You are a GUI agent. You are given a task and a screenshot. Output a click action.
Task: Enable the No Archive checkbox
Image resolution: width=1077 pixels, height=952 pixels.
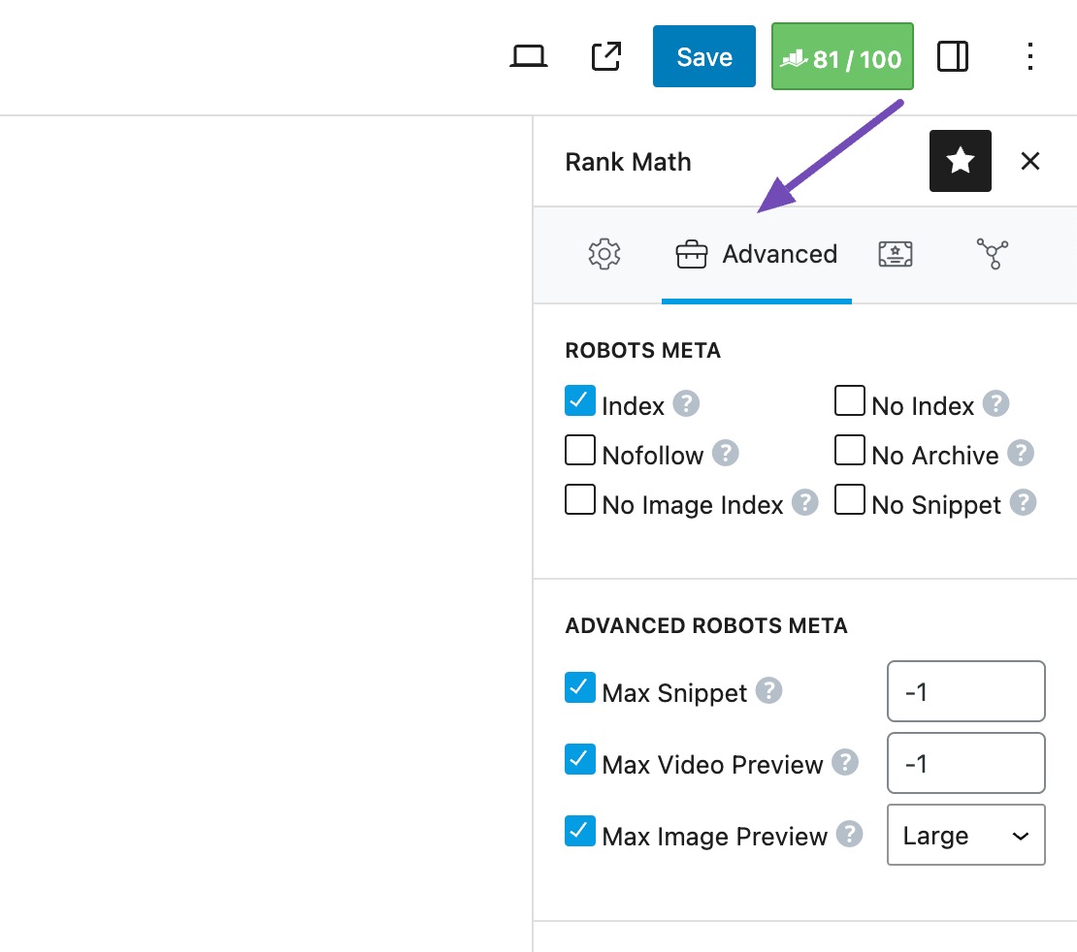[849, 450]
